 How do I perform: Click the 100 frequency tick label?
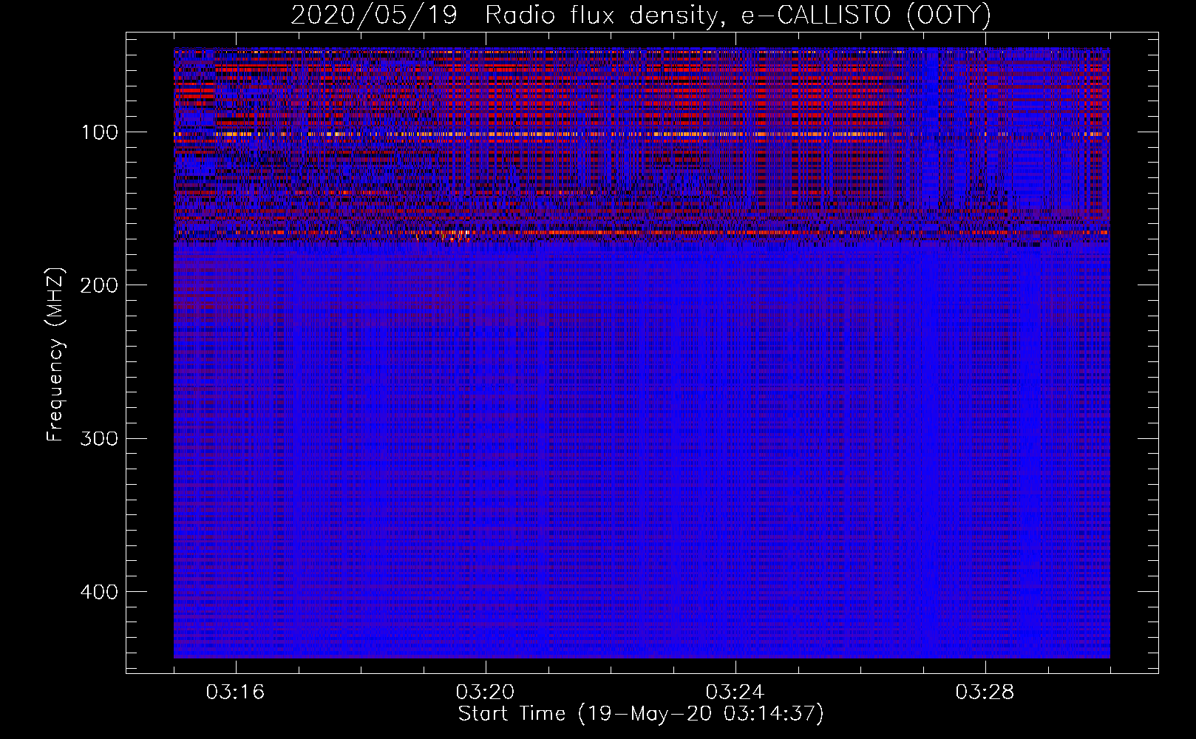98,132
